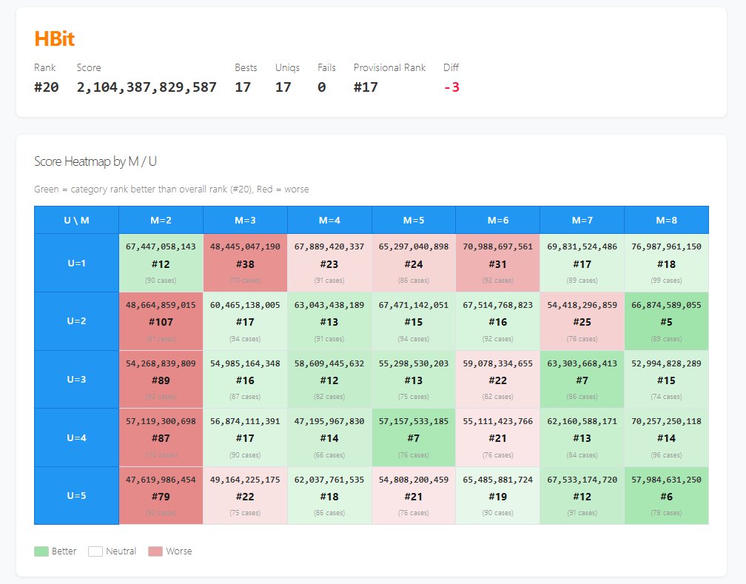Click the cell with score 76,987,961,150
This screenshot has height=584, width=746.
(666, 263)
